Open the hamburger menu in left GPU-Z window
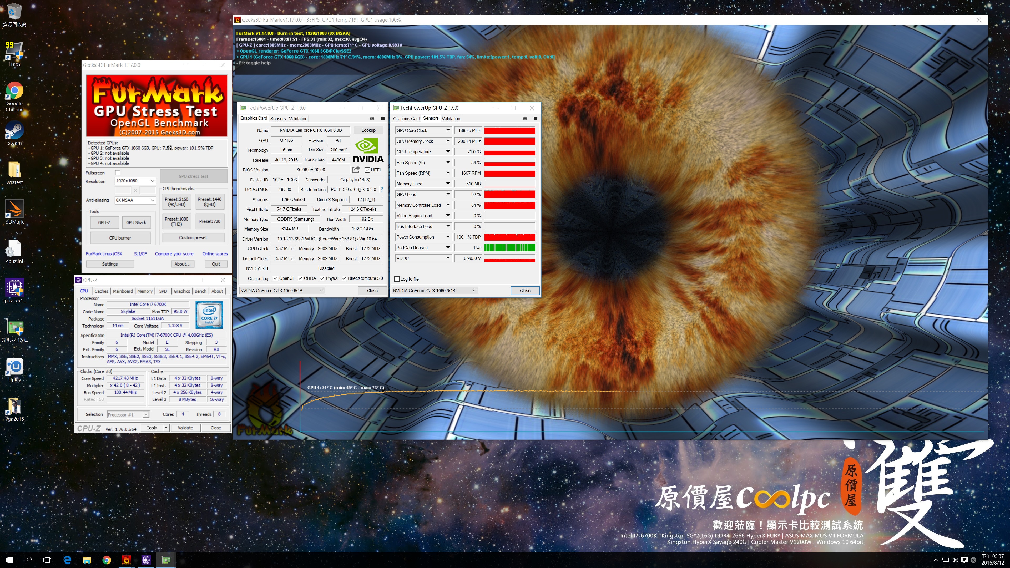This screenshot has width=1010, height=568. click(383, 118)
